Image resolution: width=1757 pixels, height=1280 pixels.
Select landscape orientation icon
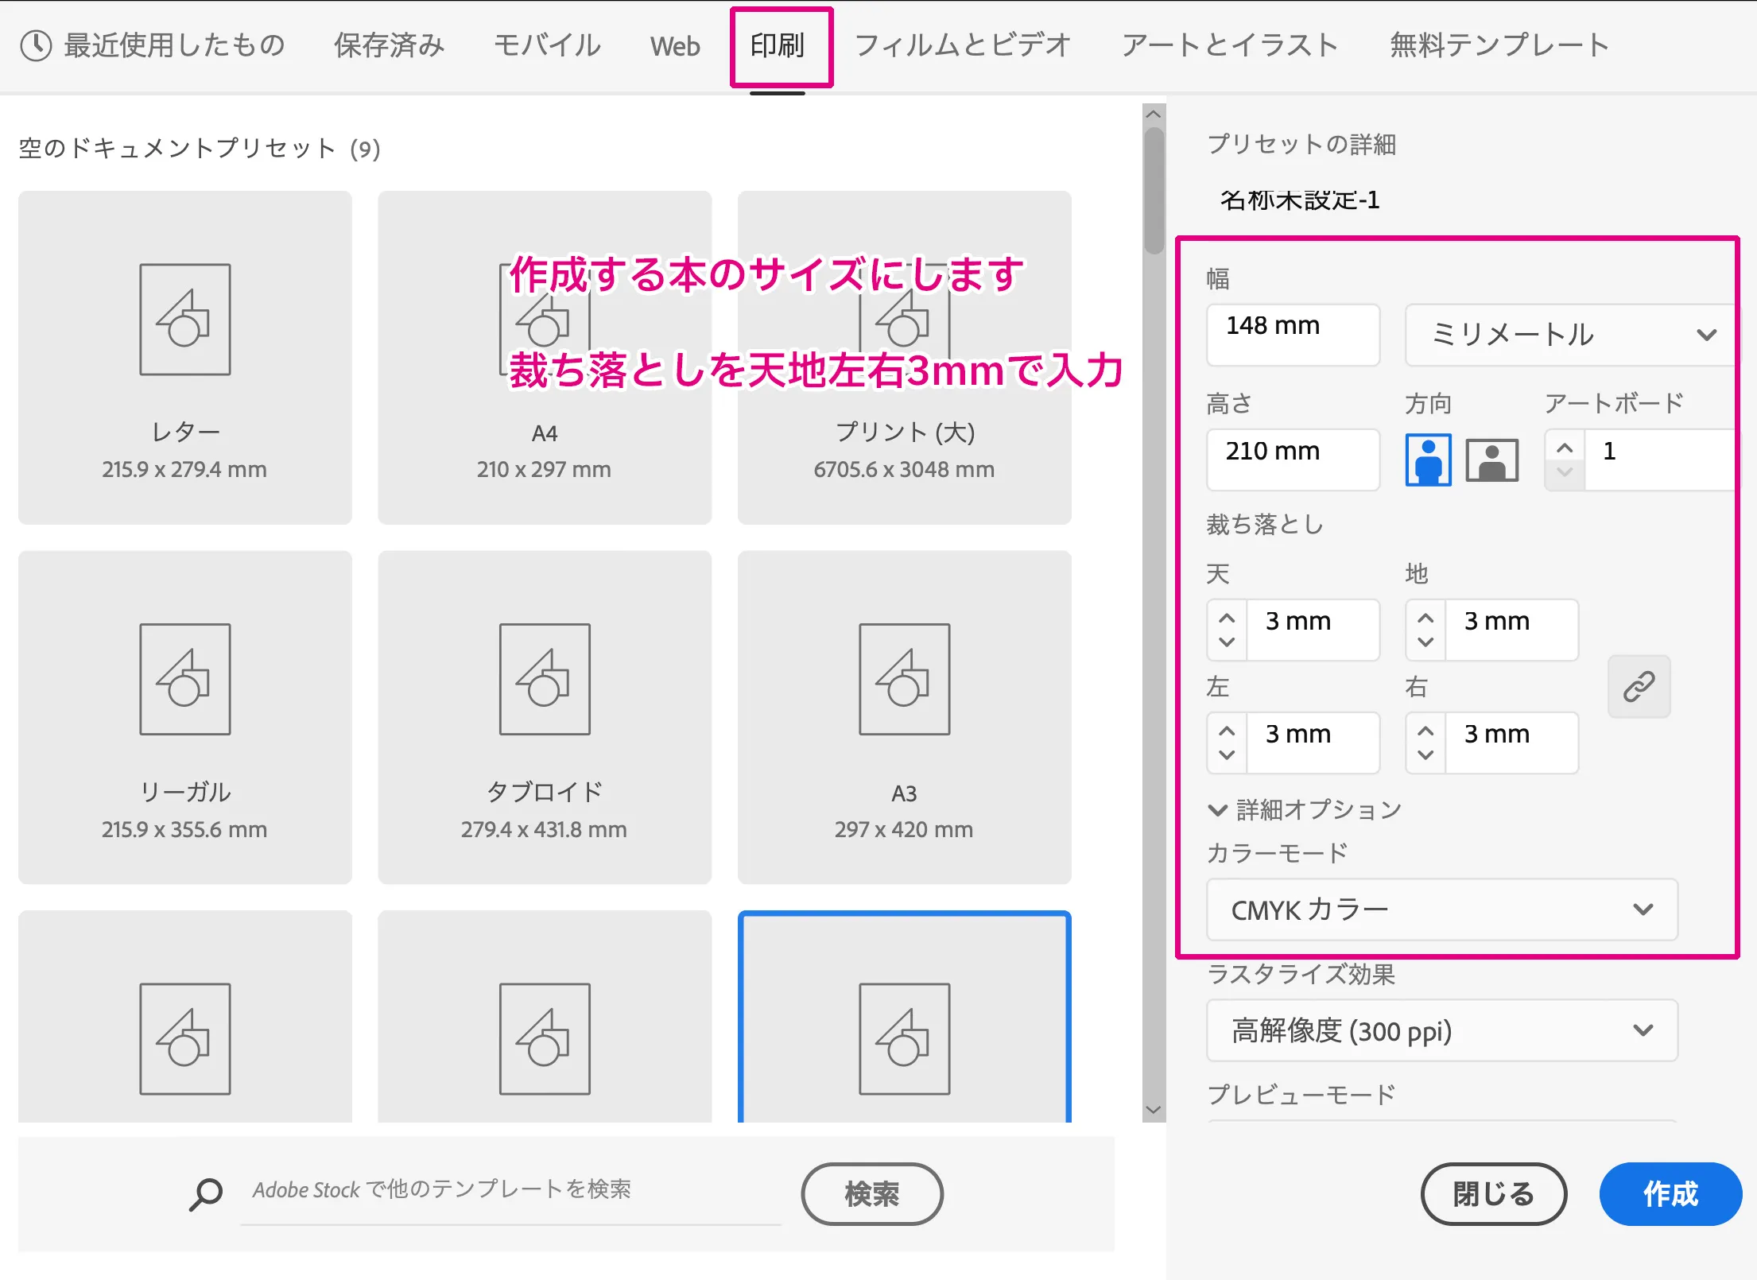click(x=1491, y=460)
